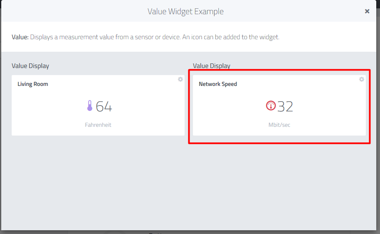
Task: Close the Value Widget Example dialog
Action: pyautogui.click(x=367, y=11)
